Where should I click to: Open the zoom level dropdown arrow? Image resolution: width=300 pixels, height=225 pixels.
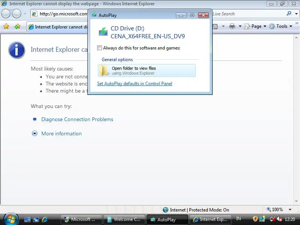point(290,210)
